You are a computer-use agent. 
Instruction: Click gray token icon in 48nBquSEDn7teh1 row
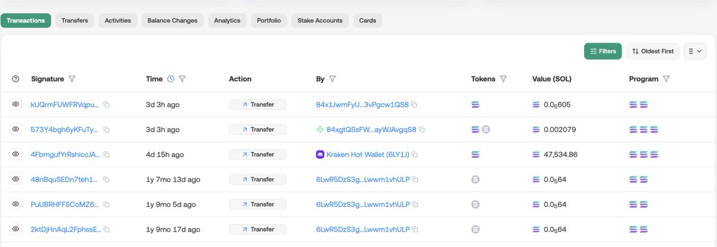pyautogui.click(x=475, y=180)
